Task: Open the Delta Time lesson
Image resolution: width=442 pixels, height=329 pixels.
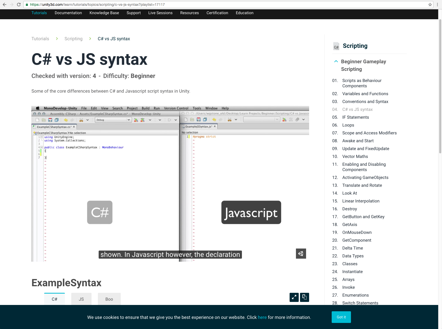Action: 353,248
